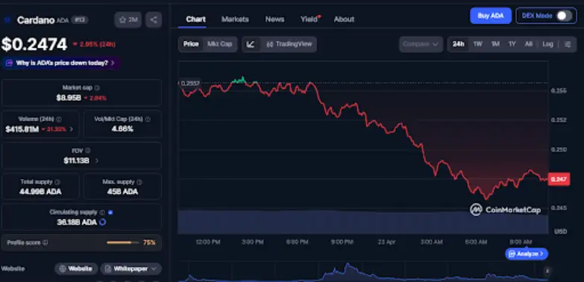Switch to the News tab

coord(275,19)
